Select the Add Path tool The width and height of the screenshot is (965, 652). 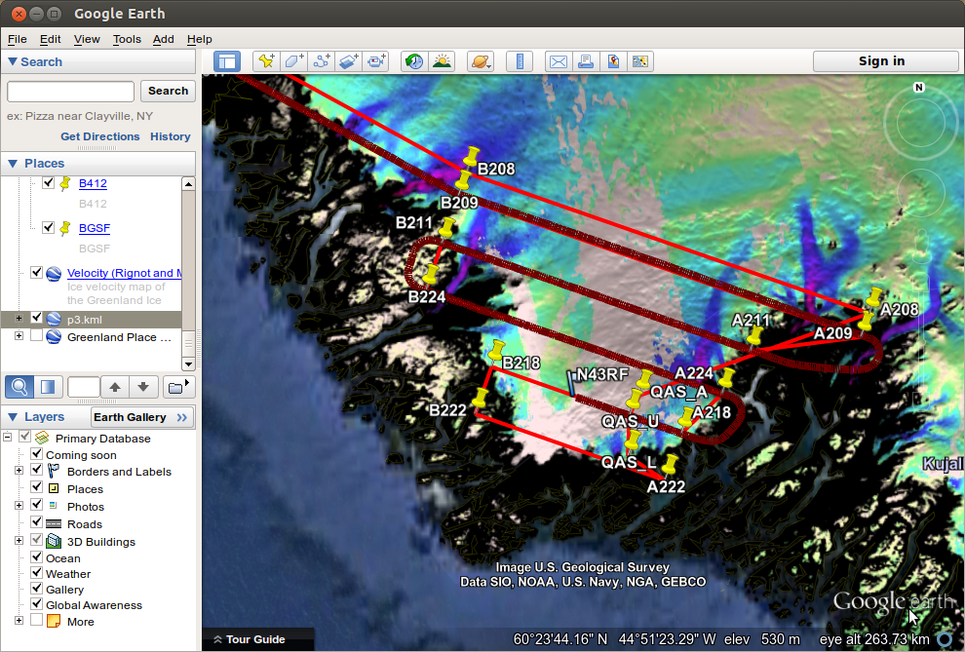click(x=321, y=60)
